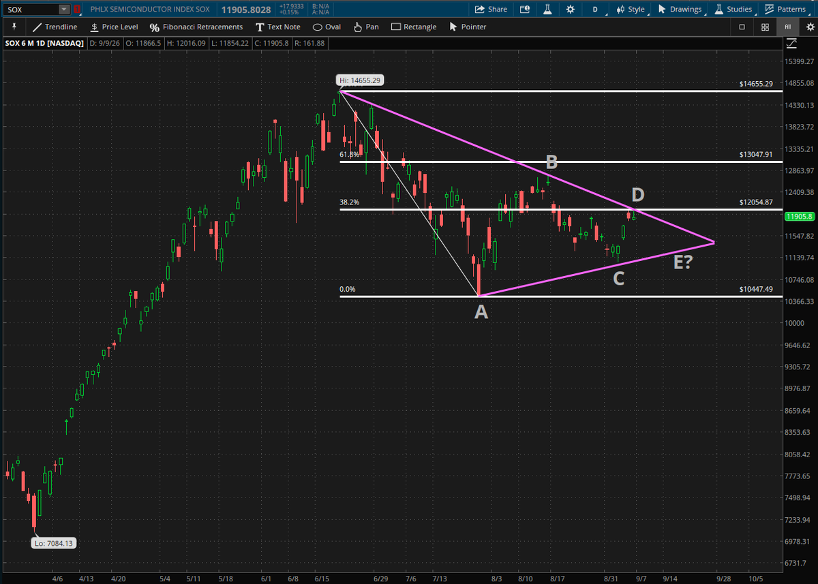Switch to the Pointer tool
The height and width of the screenshot is (584, 818).
tap(467, 27)
